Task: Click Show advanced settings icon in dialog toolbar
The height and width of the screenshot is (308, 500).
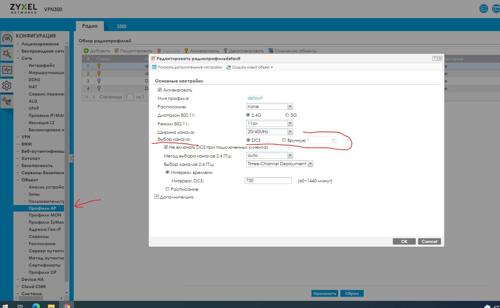Action: pyautogui.click(x=154, y=67)
